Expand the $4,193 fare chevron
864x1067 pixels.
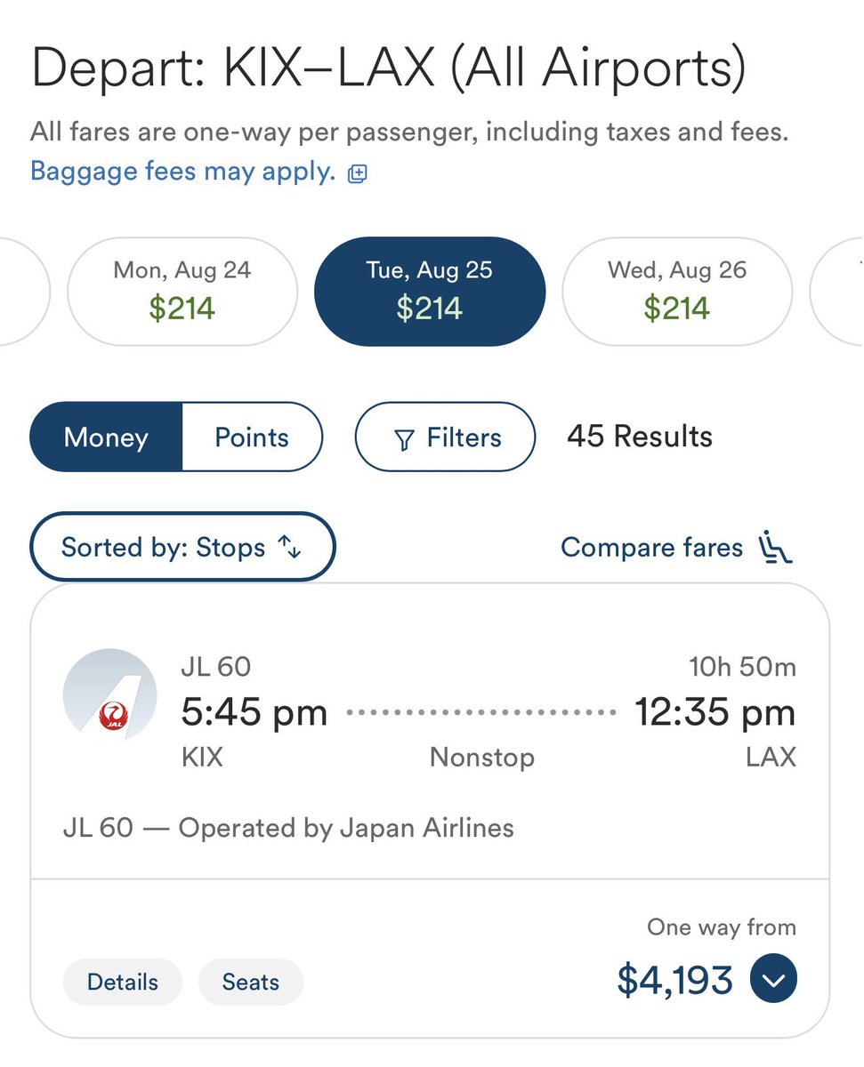pyautogui.click(x=774, y=980)
